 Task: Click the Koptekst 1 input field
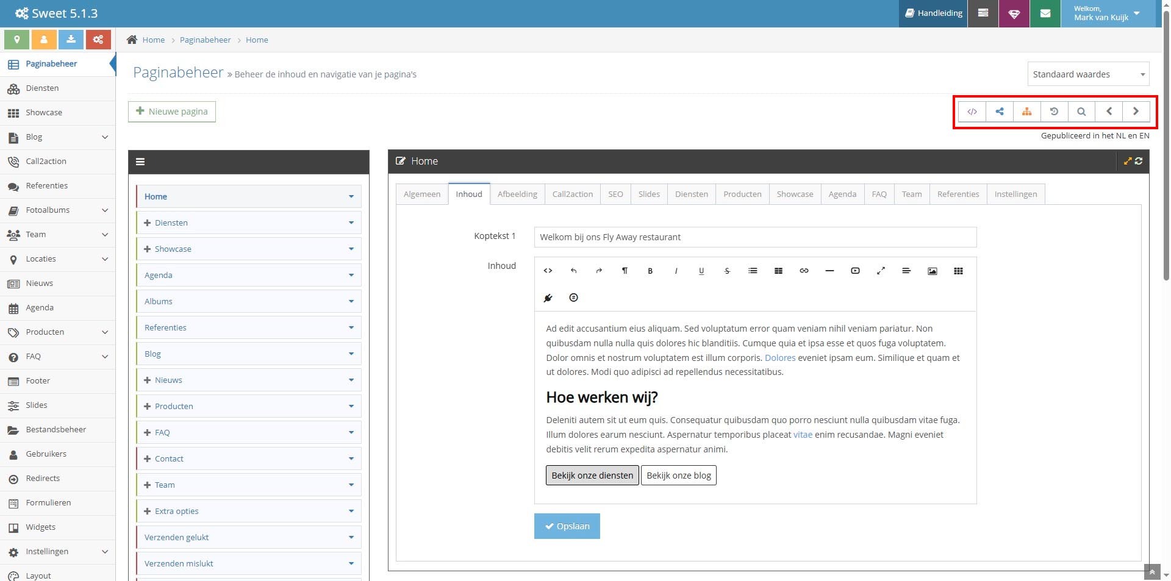click(x=755, y=237)
